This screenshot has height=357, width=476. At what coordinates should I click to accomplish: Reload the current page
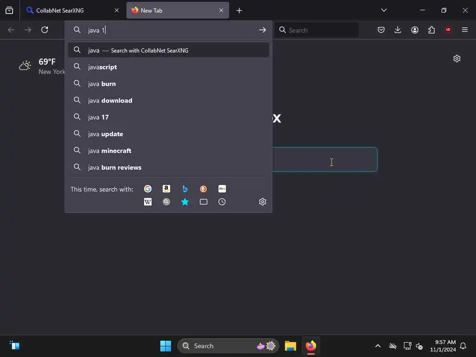click(45, 30)
